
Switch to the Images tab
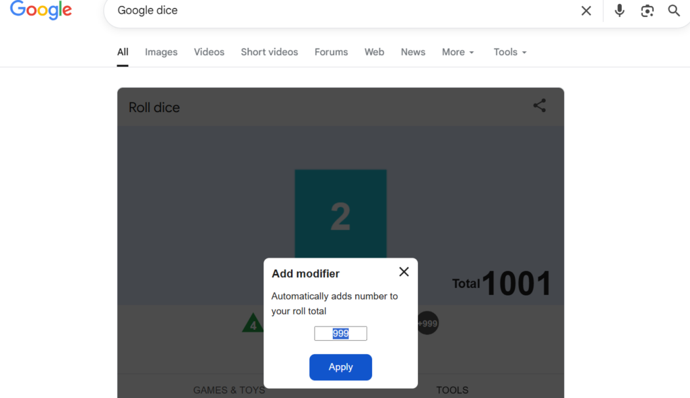pyautogui.click(x=161, y=52)
